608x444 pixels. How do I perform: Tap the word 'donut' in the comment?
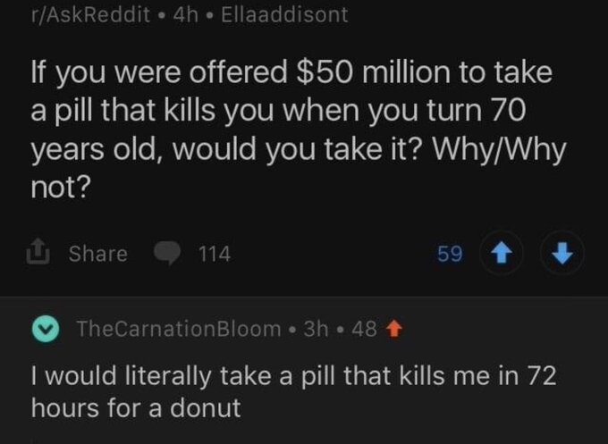tap(206, 407)
